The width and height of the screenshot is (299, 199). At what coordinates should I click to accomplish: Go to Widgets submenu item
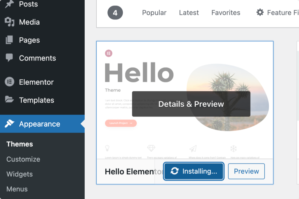click(20, 174)
